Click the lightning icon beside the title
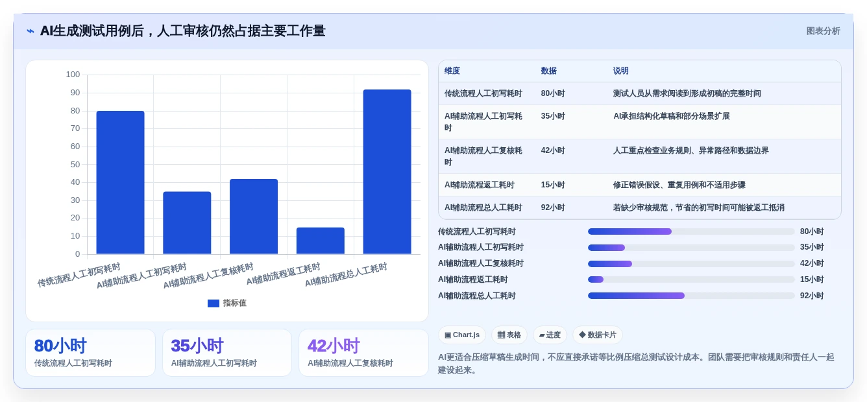Screen dimensions: 867x402 [x=31, y=31]
